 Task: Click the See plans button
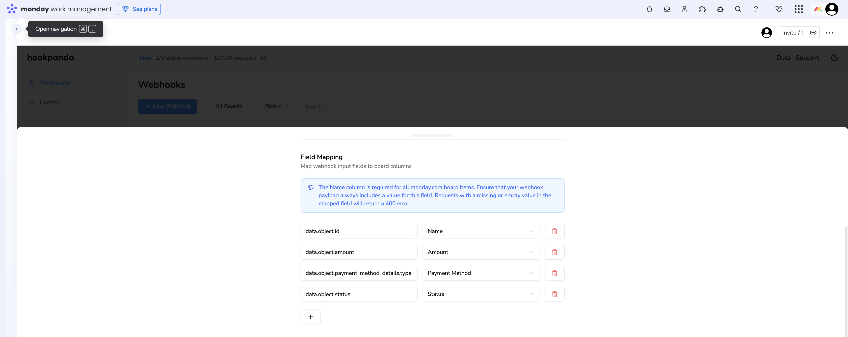pos(139,9)
